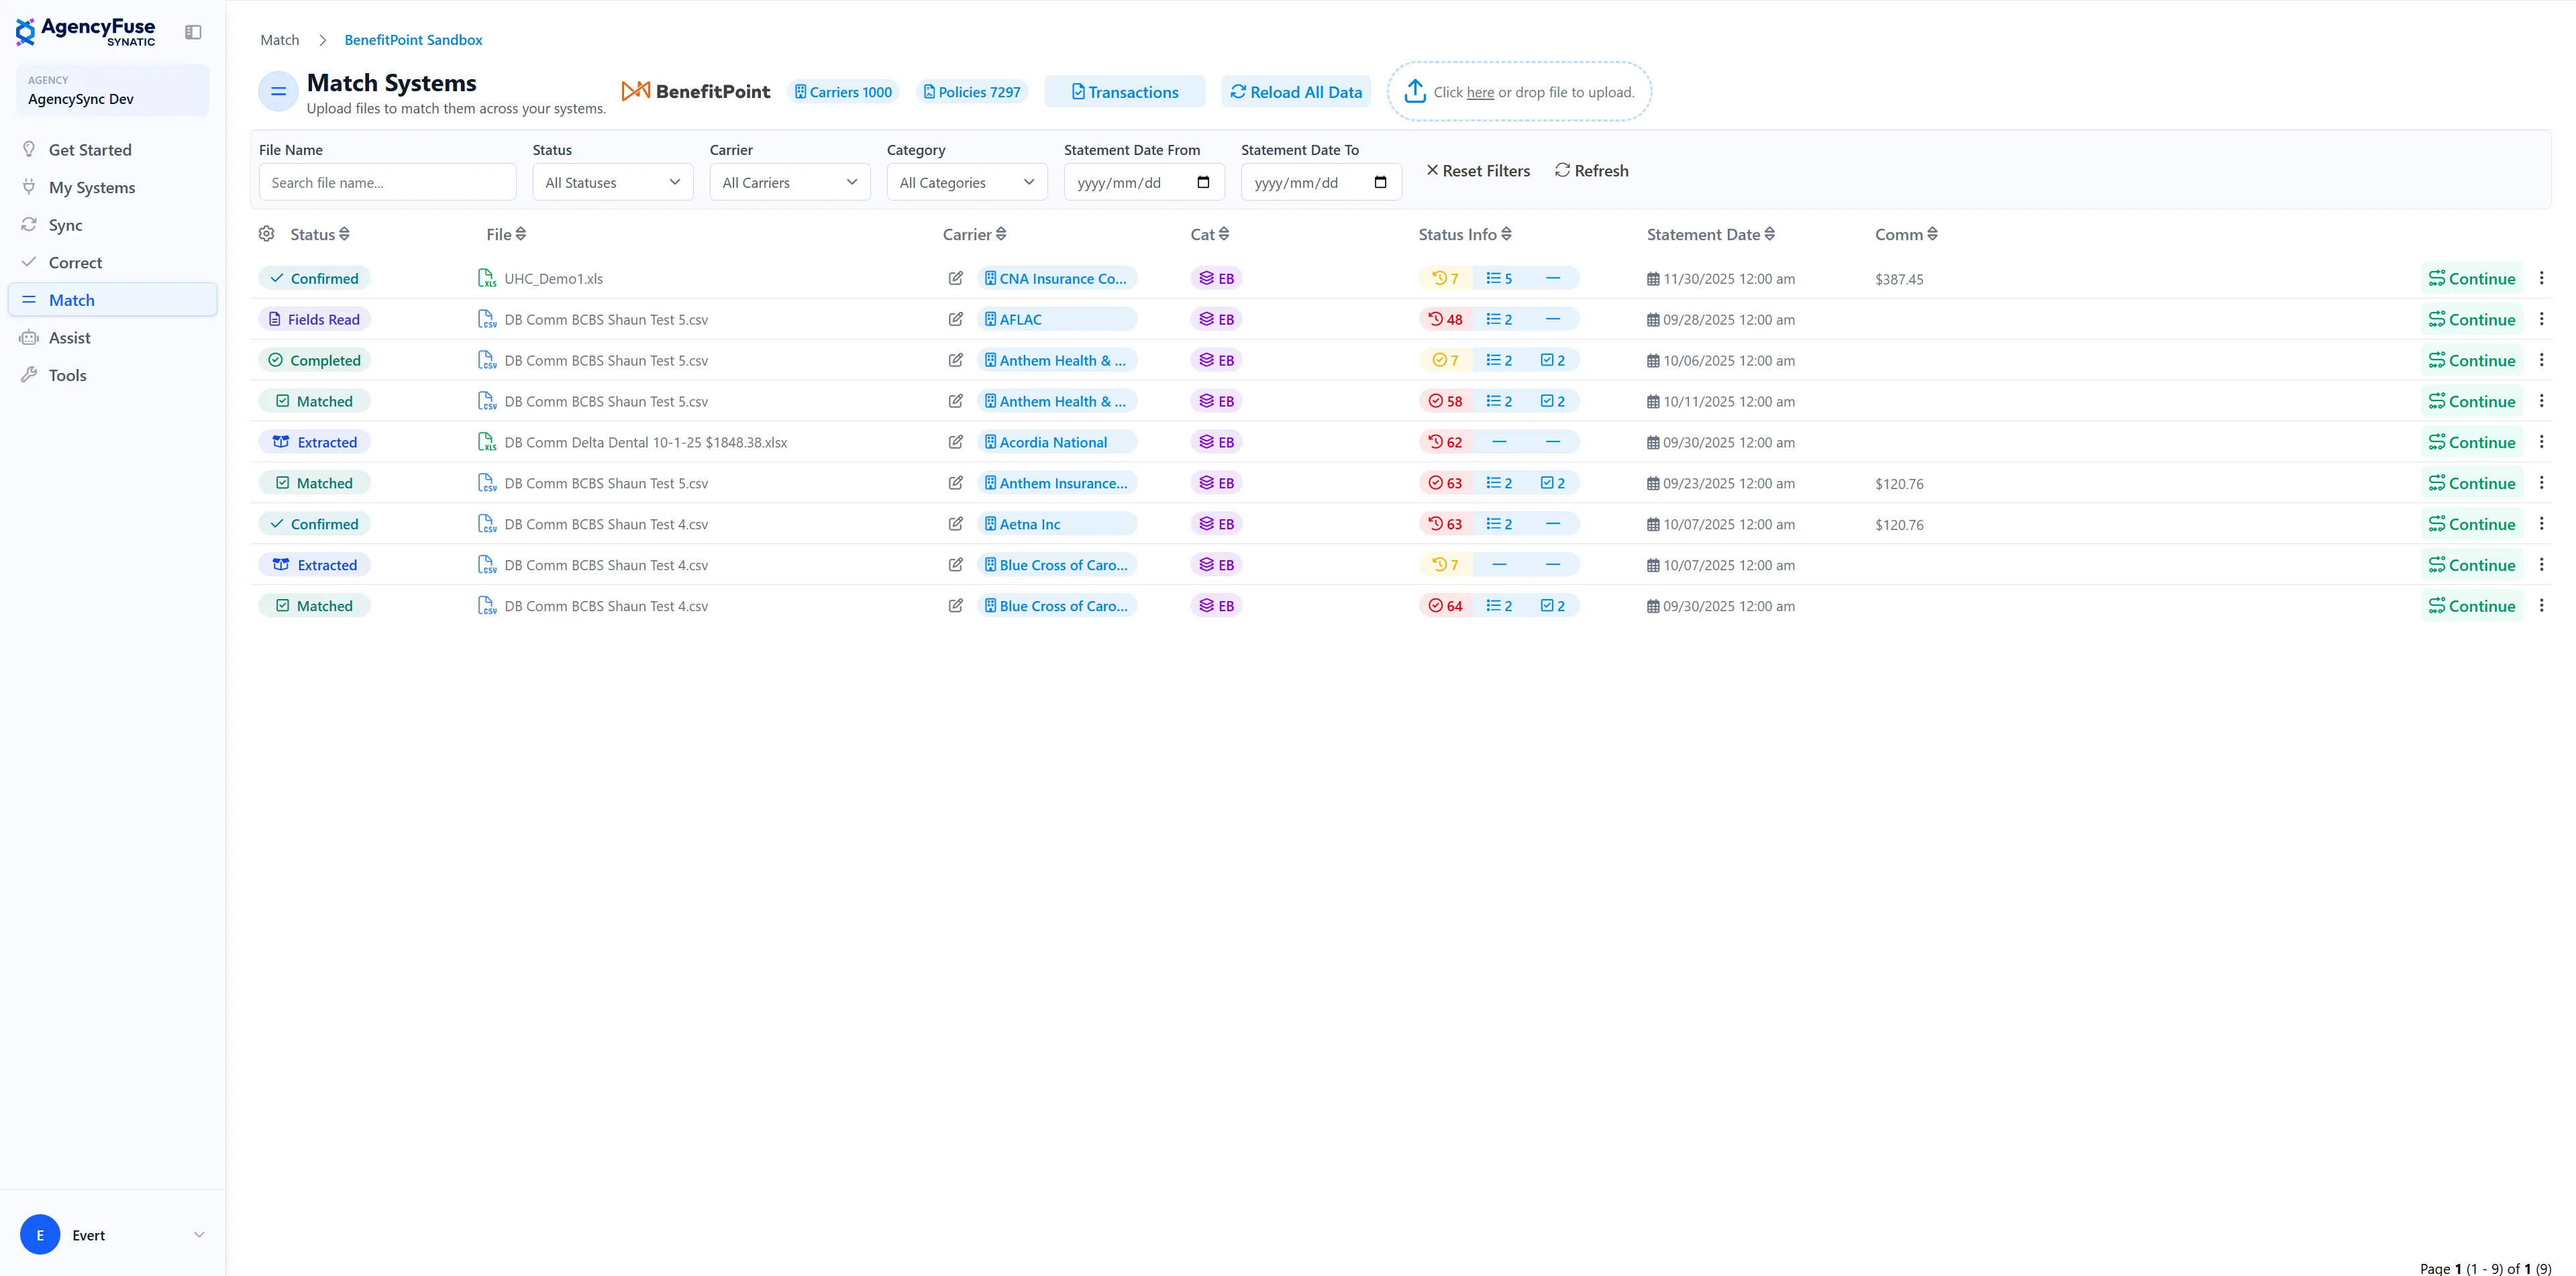Click the table settings gear icon

click(266, 234)
